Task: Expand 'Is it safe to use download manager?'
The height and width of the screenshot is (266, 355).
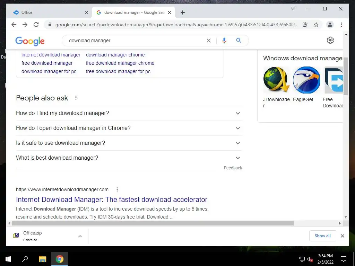Action: pos(129,143)
